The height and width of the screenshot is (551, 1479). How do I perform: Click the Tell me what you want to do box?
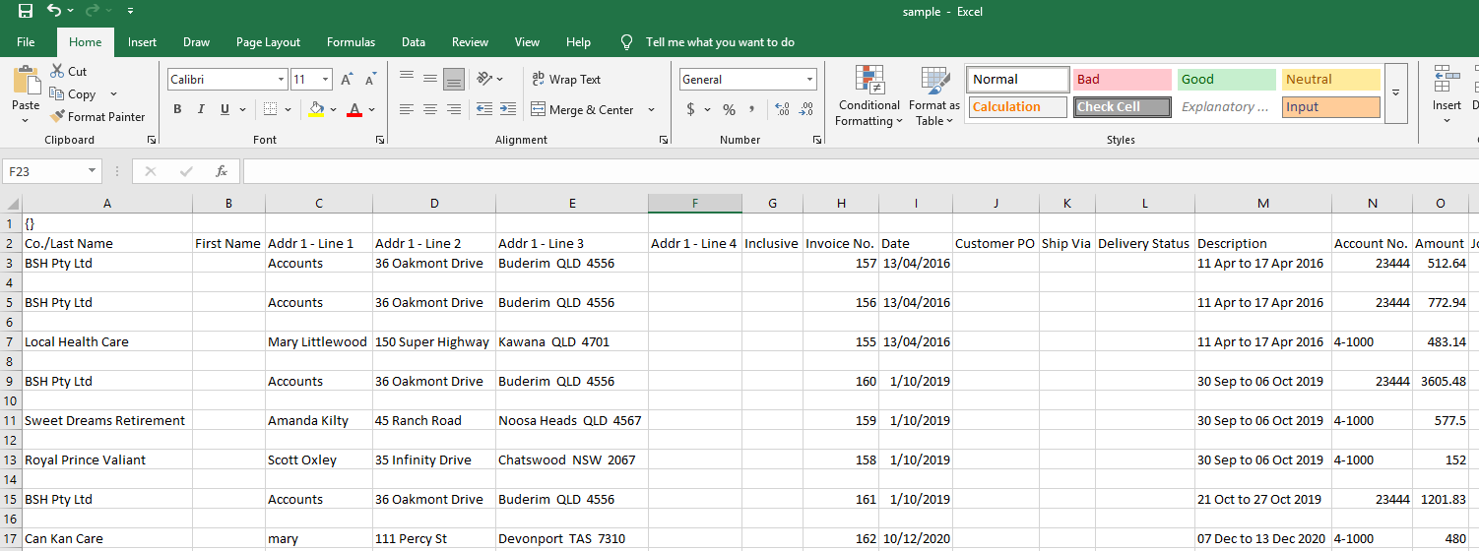pos(720,42)
